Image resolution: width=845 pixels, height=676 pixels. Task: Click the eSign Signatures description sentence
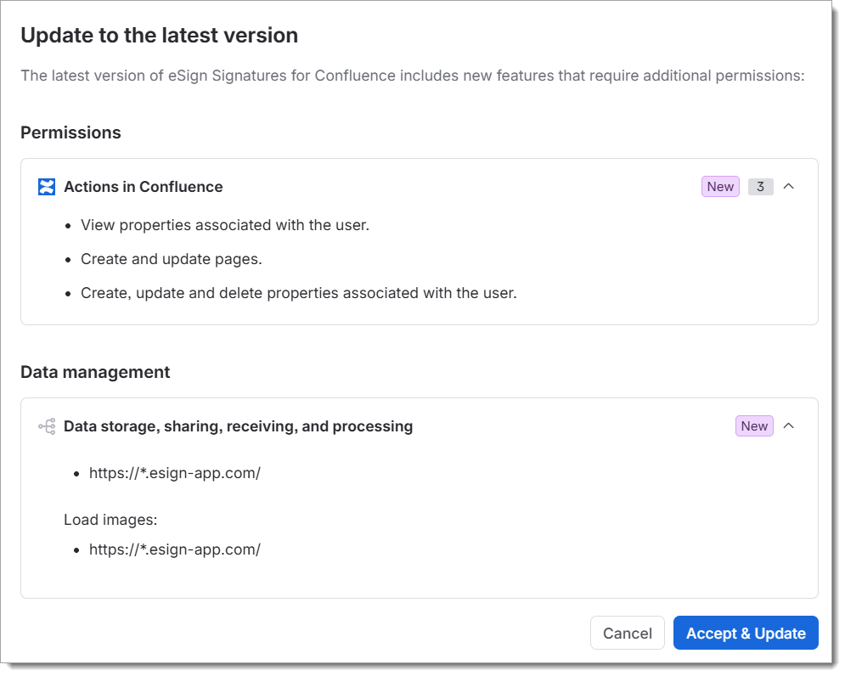point(413,76)
